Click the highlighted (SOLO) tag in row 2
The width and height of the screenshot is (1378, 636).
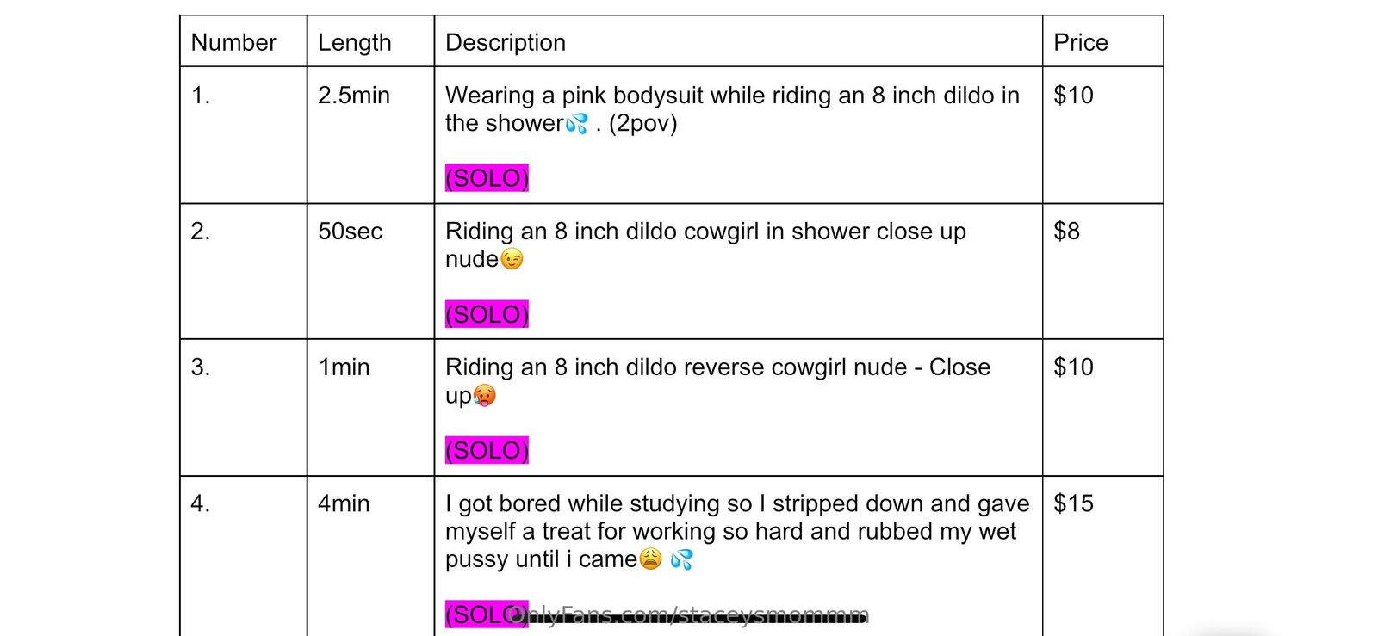click(x=487, y=314)
